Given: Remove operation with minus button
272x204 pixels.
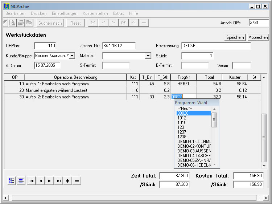Looking at the screenshot, I should pos(77,181).
